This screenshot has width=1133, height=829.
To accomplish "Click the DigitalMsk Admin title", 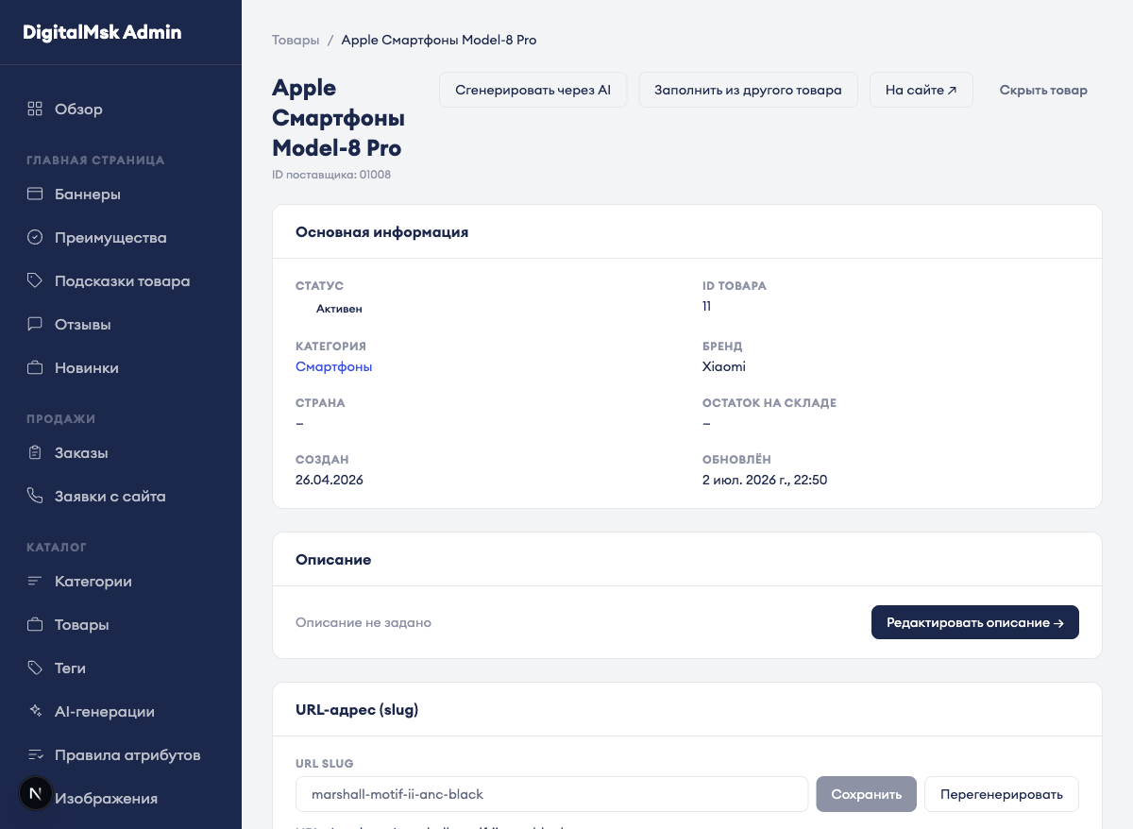I will coord(102,32).
